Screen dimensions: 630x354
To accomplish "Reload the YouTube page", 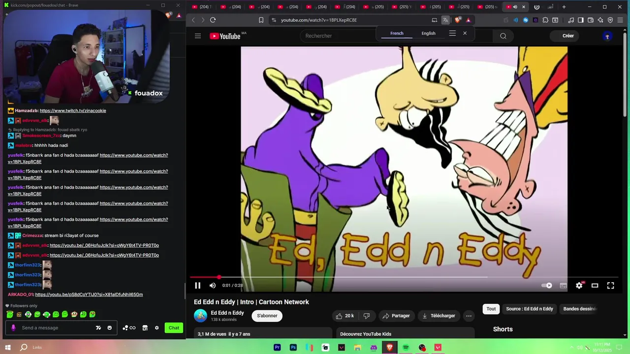I will (x=213, y=20).
